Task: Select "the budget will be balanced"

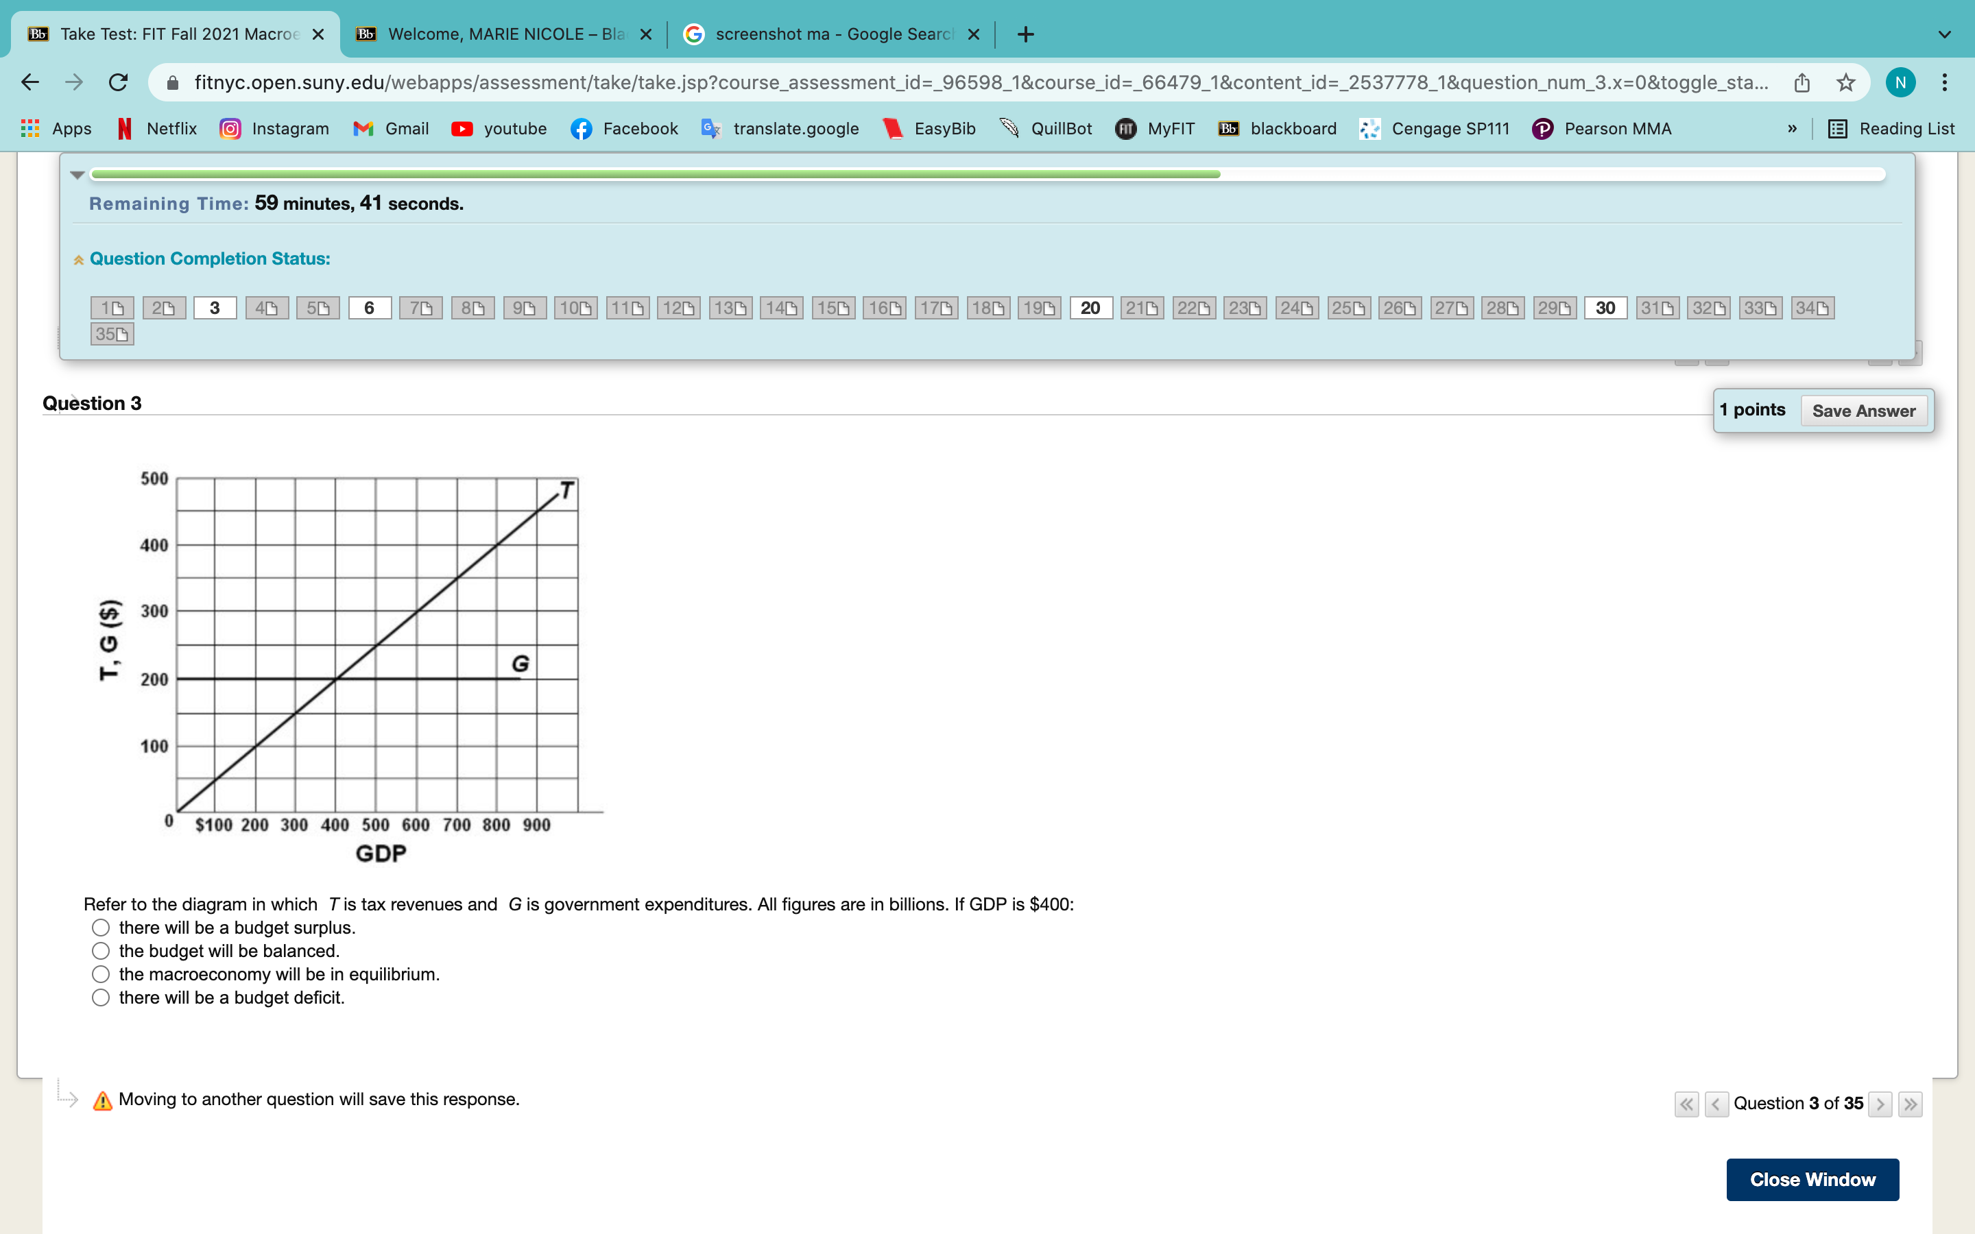Action: click(100, 951)
